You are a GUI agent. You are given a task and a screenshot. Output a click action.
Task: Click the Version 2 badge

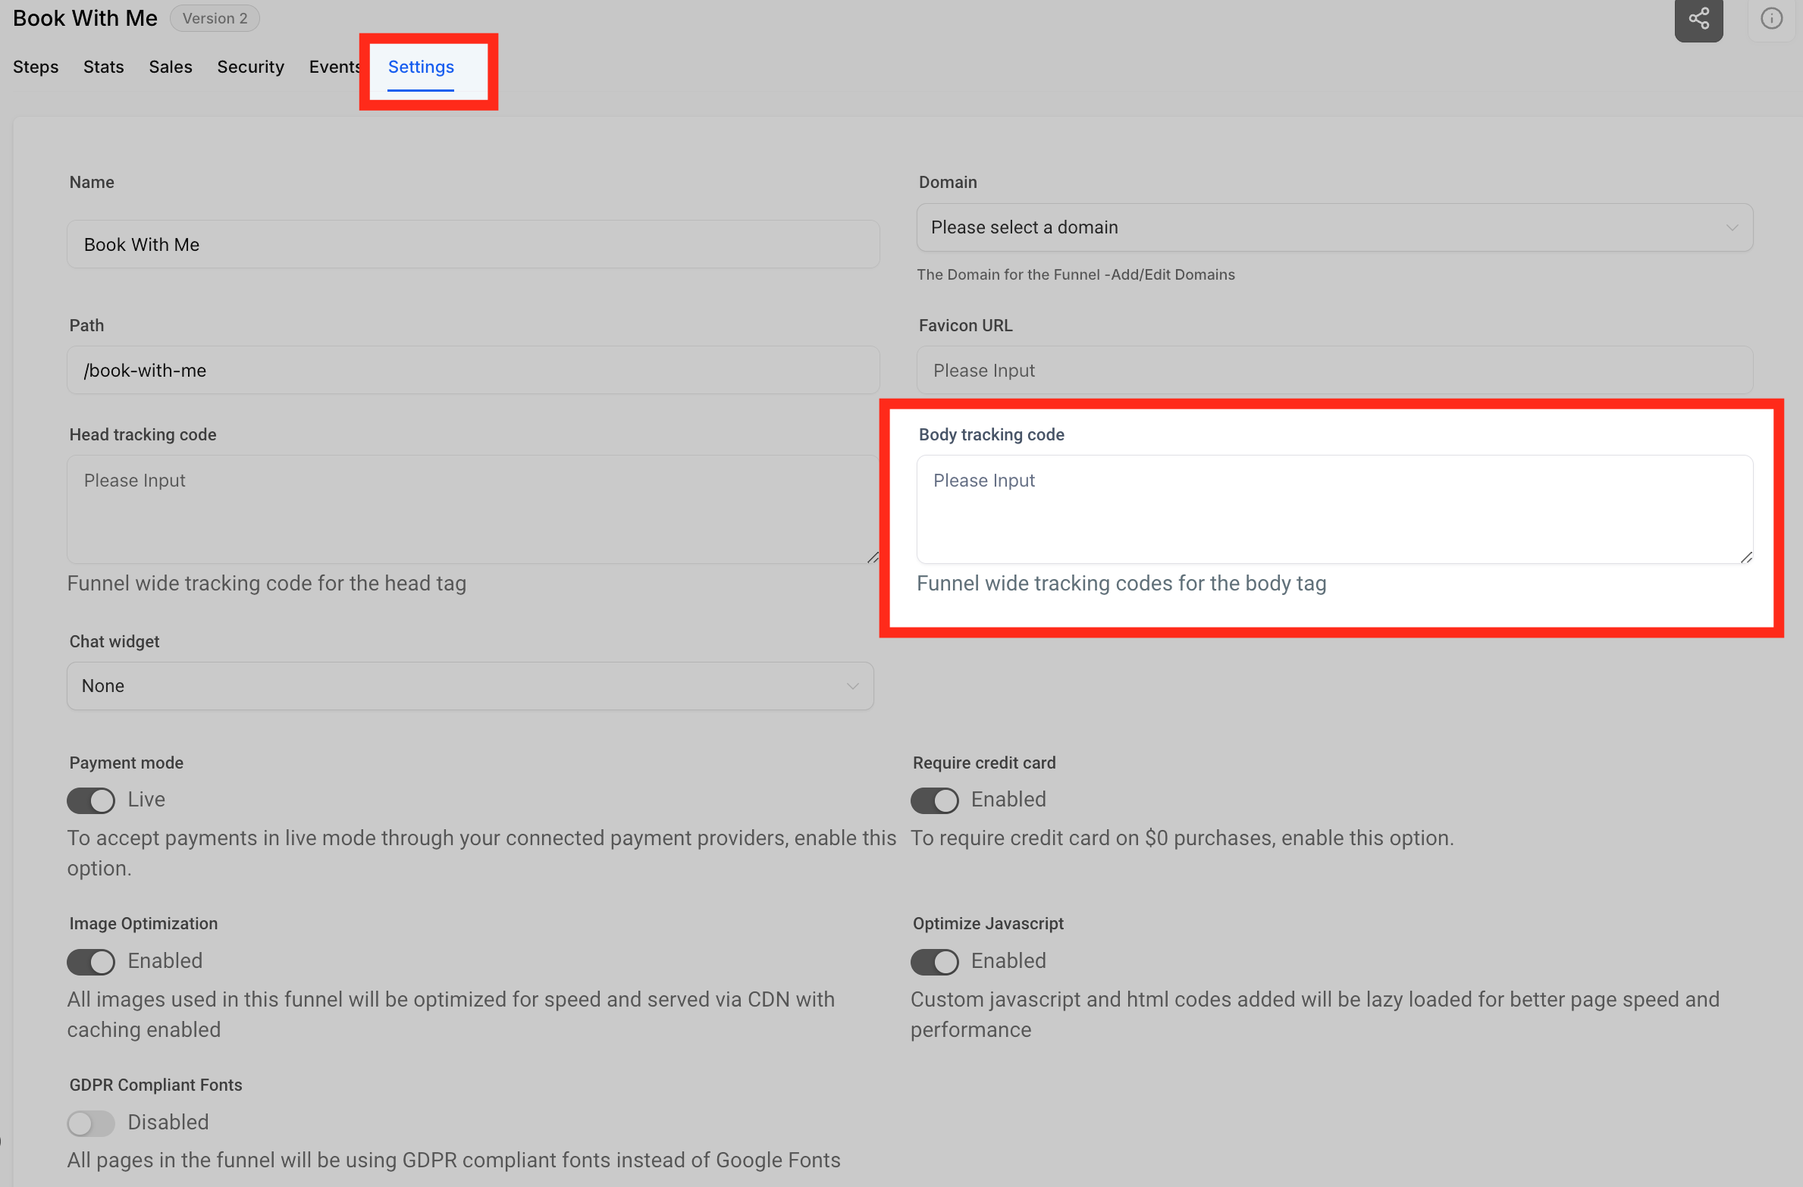tap(215, 17)
